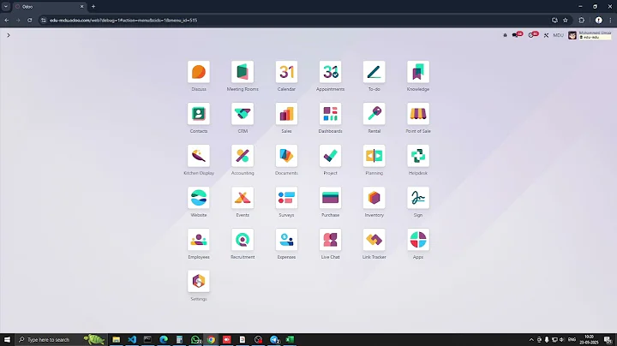Open the Contacts app

(199, 114)
